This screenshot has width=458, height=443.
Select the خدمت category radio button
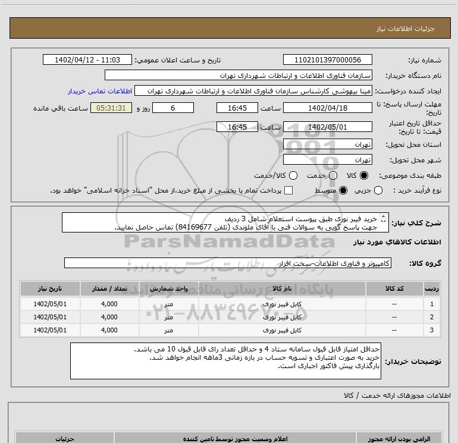pos(333,175)
